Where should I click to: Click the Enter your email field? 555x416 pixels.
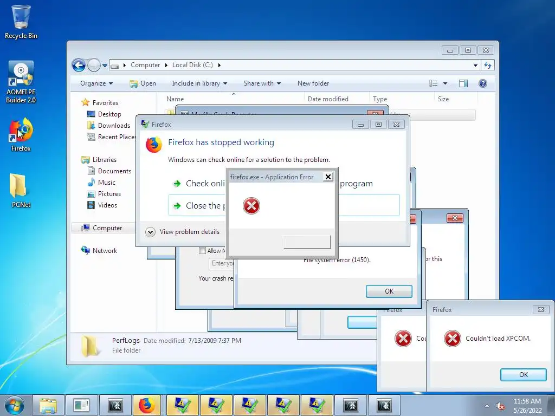click(x=222, y=264)
